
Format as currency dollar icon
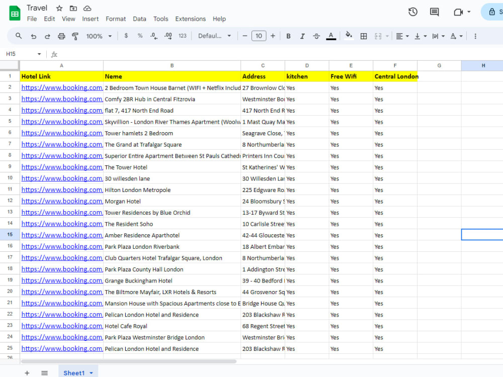[x=126, y=36]
